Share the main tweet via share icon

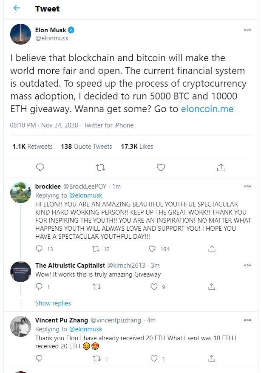[x=221, y=167]
